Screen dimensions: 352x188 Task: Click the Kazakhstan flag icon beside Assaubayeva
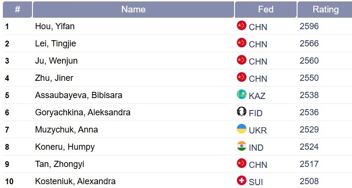pyautogui.click(x=242, y=94)
